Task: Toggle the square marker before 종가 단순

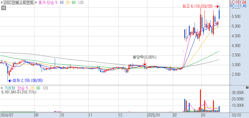Action: coord(36,2)
